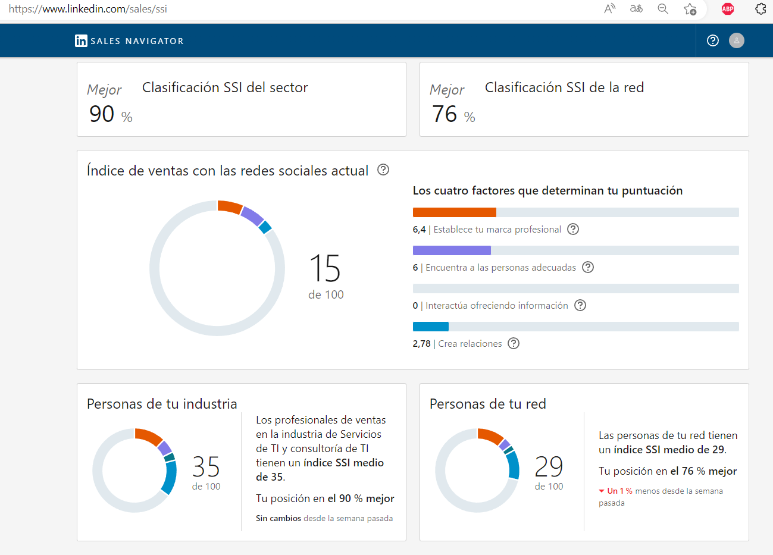Click help icon next to Crea relaciones
The height and width of the screenshot is (555, 773).
(514, 343)
